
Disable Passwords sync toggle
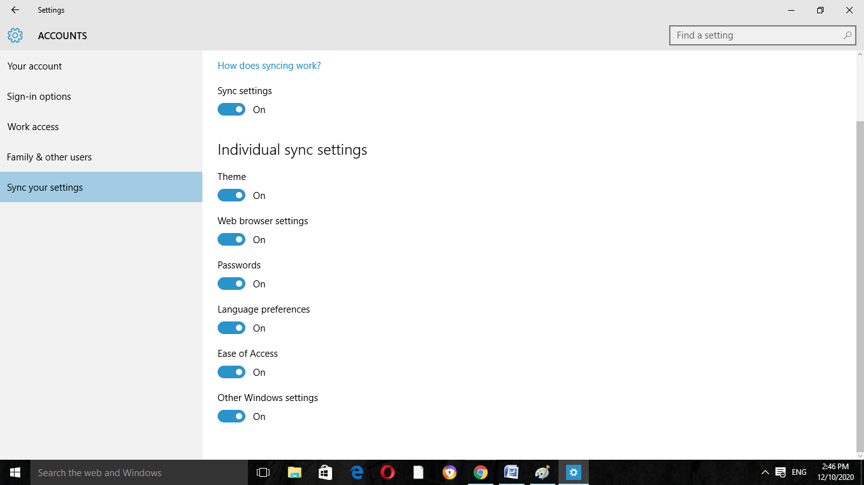point(231,284)
